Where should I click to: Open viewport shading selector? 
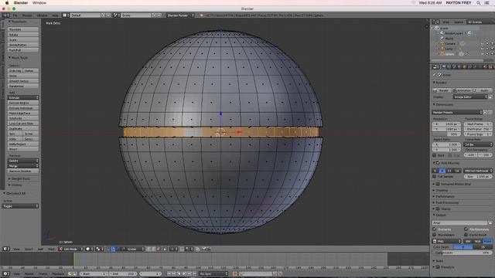[x=89, y=249]
